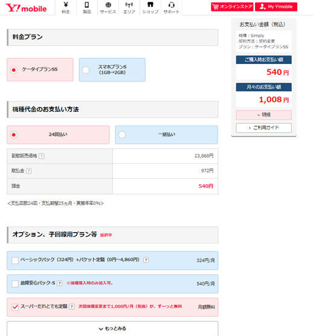
Task: Open the サポート headset icon menu
Action: (172, 8)
